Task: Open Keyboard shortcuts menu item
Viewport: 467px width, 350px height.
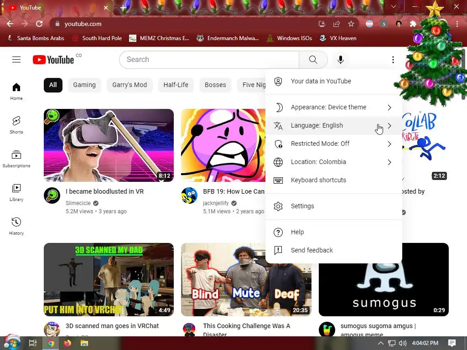Action: 333,180
